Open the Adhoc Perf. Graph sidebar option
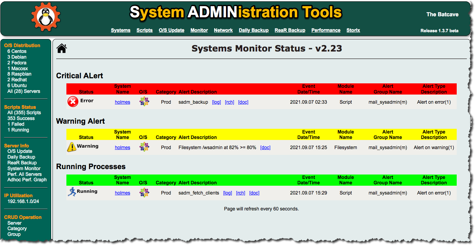This screenshot has height=245, width=475. (27, 180)
